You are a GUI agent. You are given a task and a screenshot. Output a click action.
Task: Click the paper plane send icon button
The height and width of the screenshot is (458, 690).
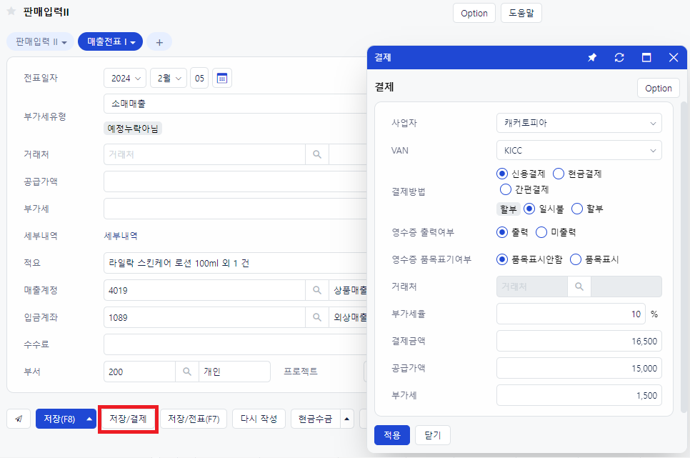tap(19, 419)
